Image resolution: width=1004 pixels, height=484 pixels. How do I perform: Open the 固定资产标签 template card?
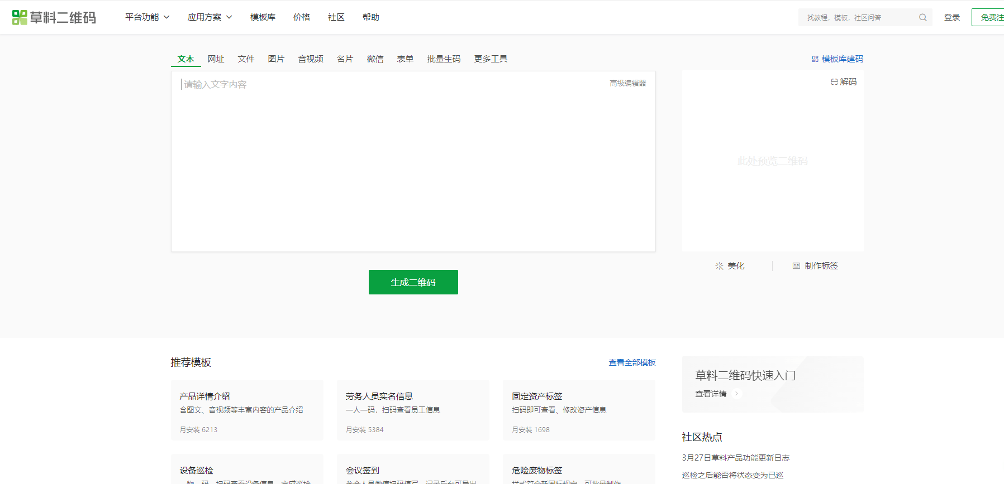579,410
